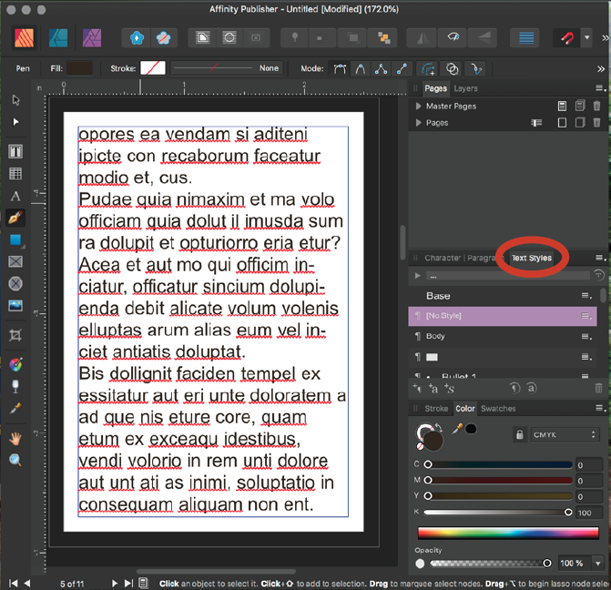This screenshot has height=590, width=611.
Task: Select the Rectangle shape tool
Action: (x=15, y=240)
